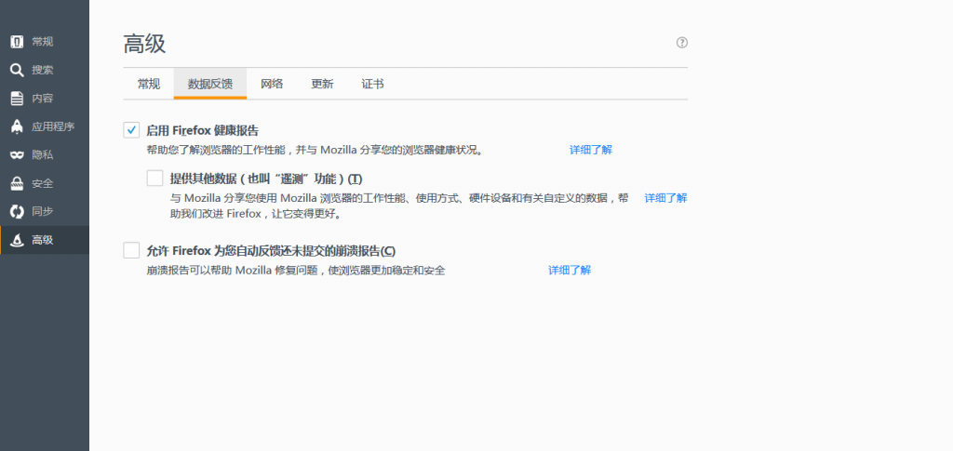Open the 网络 tab
This screenshot has width=953, height=451.
(x=272, y=84)
